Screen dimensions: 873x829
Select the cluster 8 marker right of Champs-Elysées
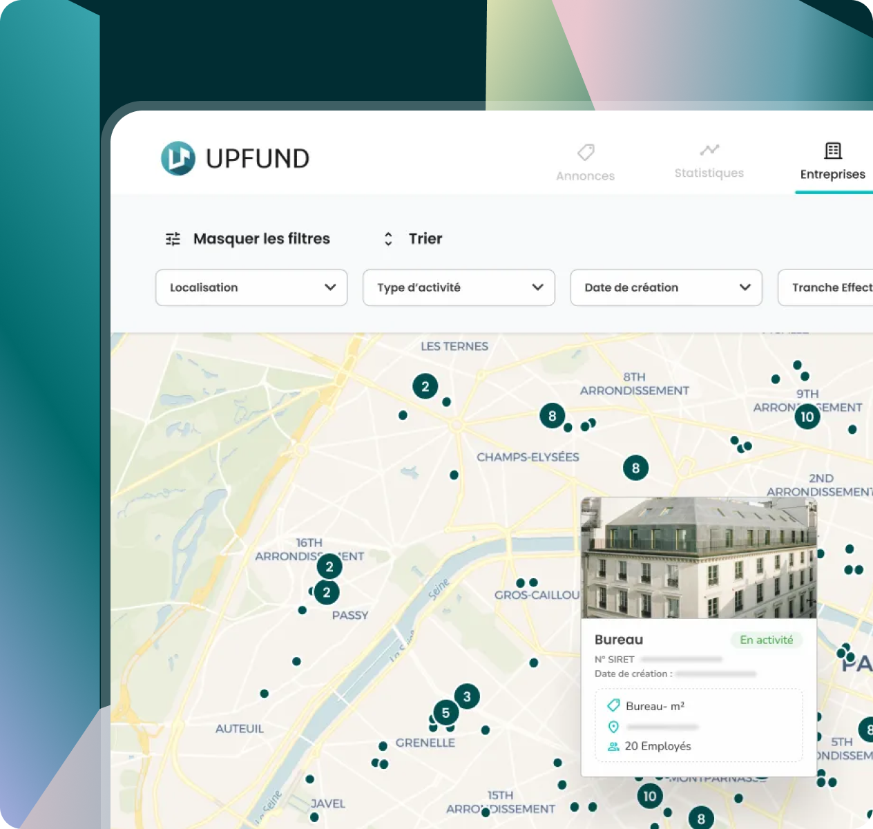click(636, 468)
